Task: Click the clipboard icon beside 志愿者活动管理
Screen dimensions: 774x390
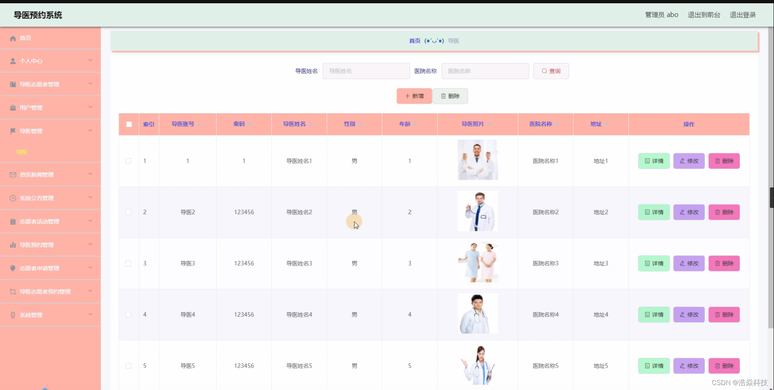Action: (13, 221)
